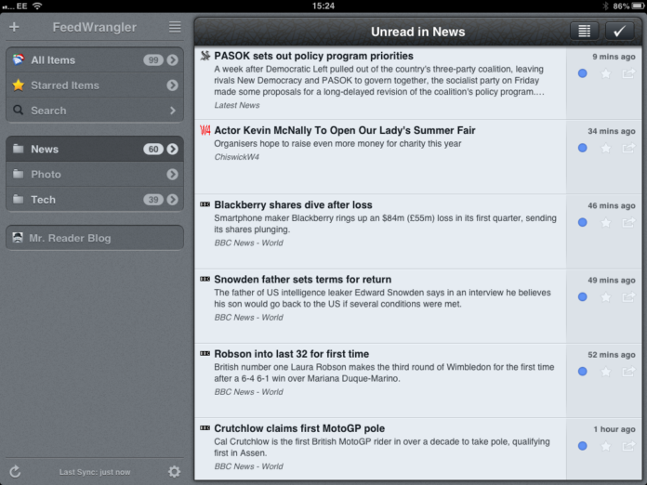Switch article list view layout icon
Screen dimensions: 647x485
584,31
